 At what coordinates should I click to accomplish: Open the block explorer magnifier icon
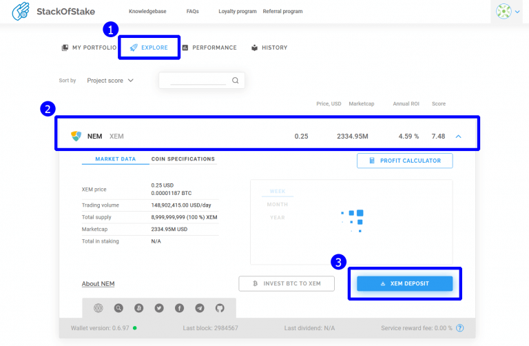point(118,308)
